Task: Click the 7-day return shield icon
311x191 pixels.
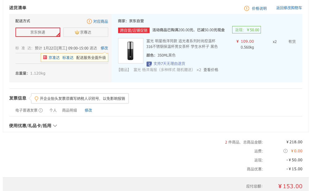Action: click(x=149, y=64)
